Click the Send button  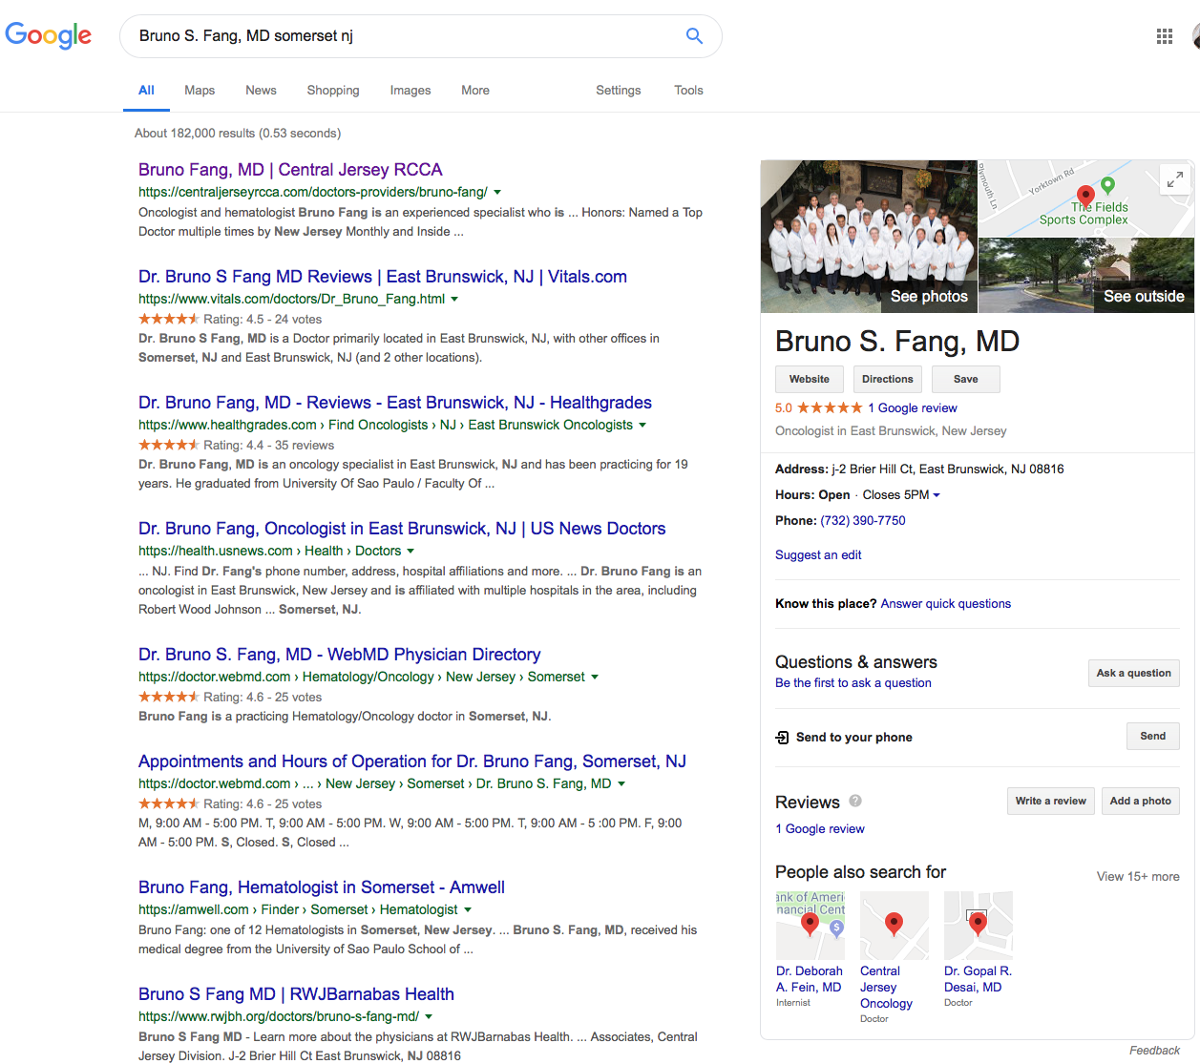[x=1153, y=736]
